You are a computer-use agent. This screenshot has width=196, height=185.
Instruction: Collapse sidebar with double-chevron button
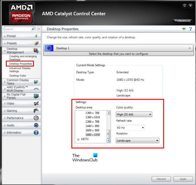coord(39,29)
